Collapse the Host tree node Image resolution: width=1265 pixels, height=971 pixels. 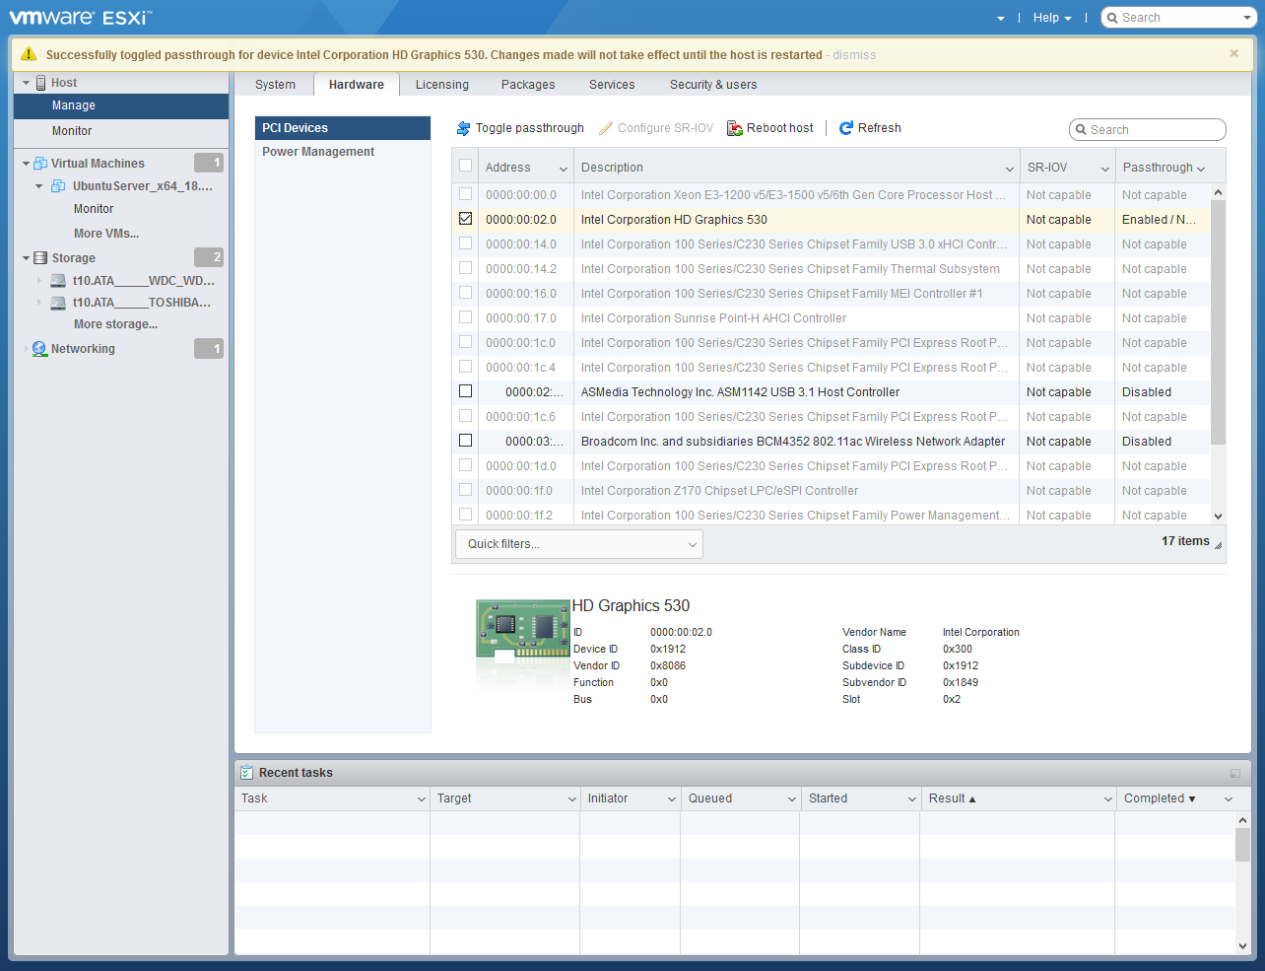tap(26, 83)
